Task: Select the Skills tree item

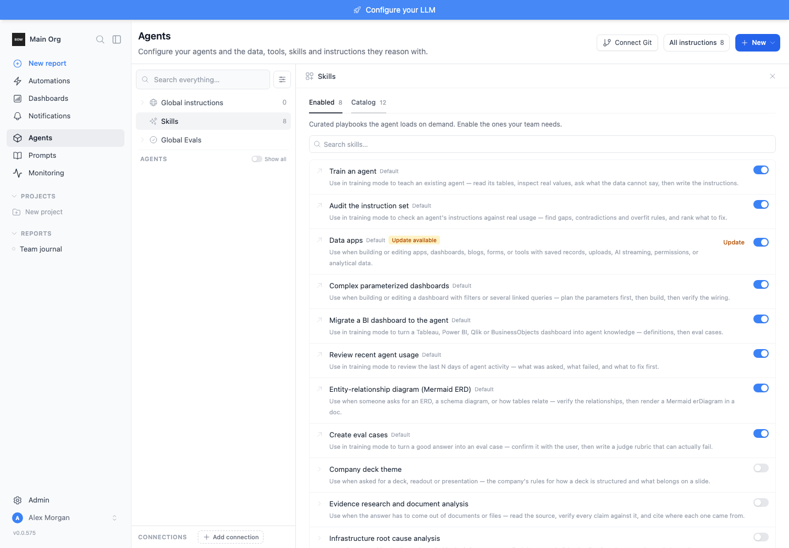Action: (213, 121)
